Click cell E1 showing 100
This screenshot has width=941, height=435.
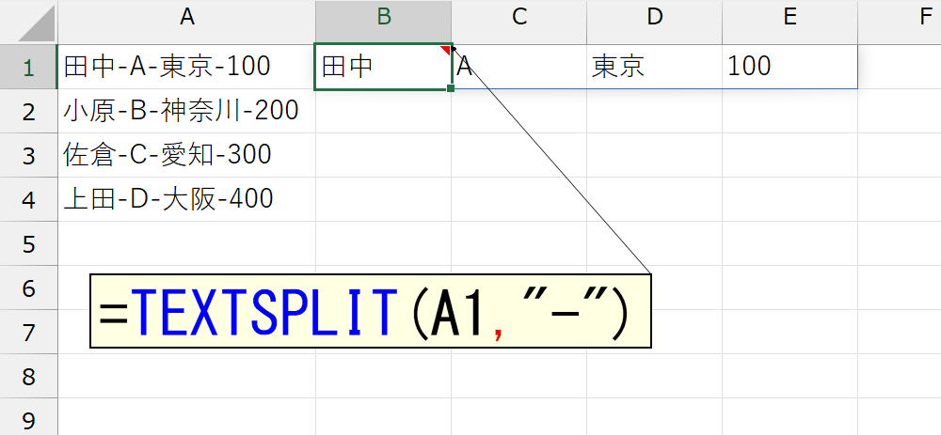(789, 67)
